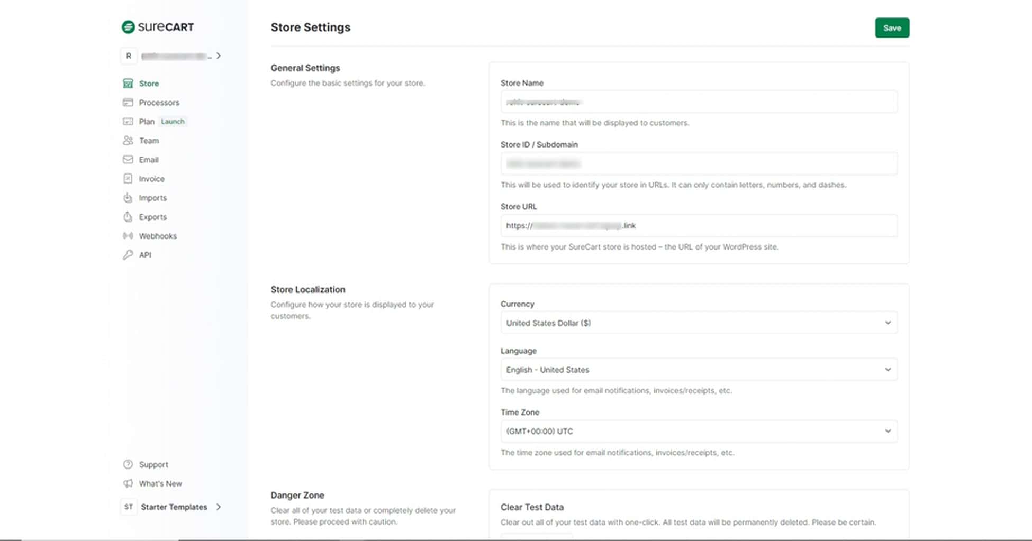Click the SureCart logo

pyautogui.click(x=157, y=26)
